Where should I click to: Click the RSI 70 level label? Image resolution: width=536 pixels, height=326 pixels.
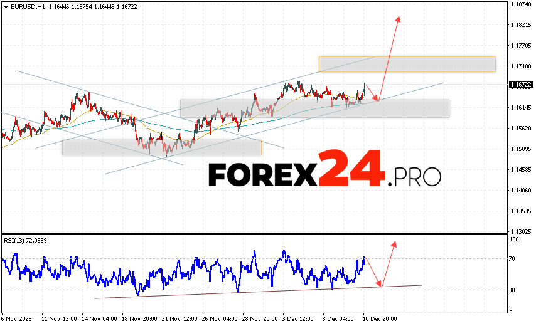513,258
